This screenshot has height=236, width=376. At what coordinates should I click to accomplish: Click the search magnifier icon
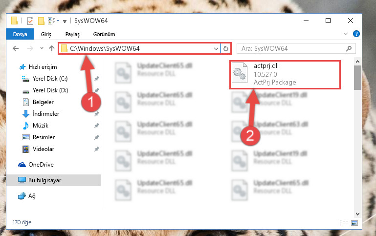tap(349, 49)
